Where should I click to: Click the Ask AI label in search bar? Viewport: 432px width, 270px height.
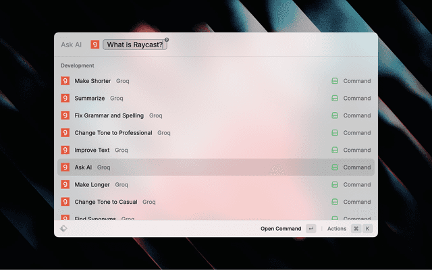click(72, 45)
